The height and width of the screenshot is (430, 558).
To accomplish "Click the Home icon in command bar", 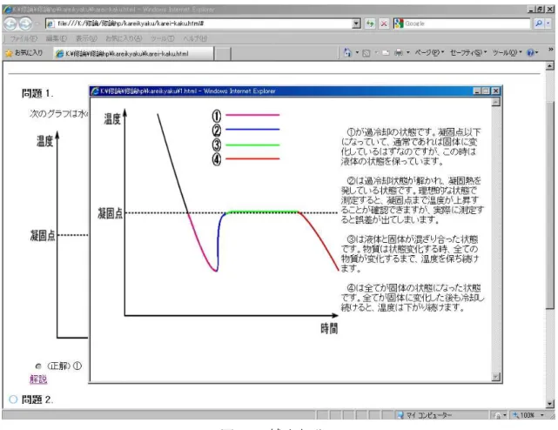I will tap(347, 53).
